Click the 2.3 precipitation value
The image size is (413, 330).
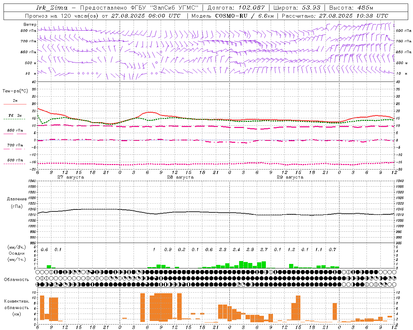[223, 250]
